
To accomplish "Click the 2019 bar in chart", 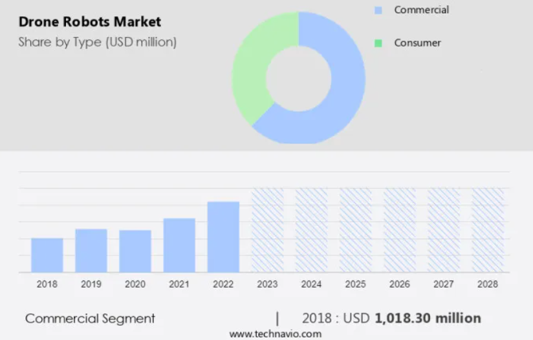I will 91,251.
